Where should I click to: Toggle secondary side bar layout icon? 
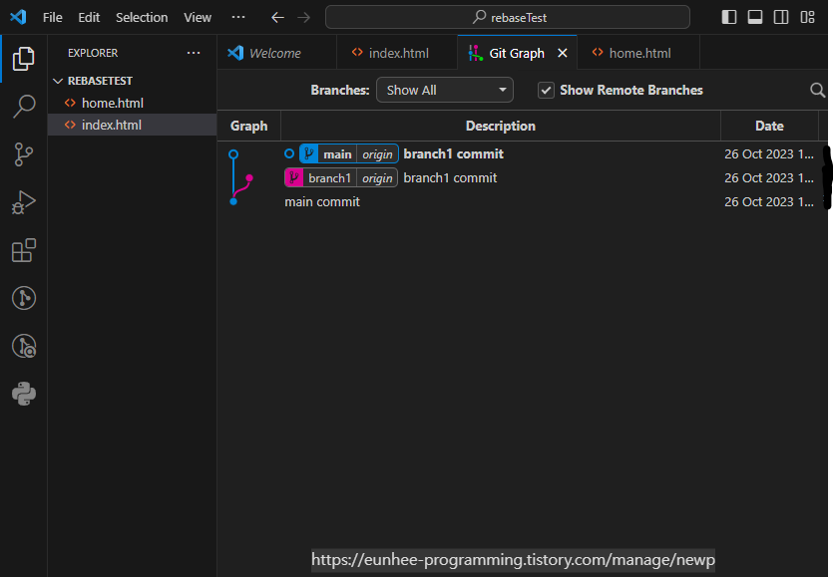coord(781,17)
